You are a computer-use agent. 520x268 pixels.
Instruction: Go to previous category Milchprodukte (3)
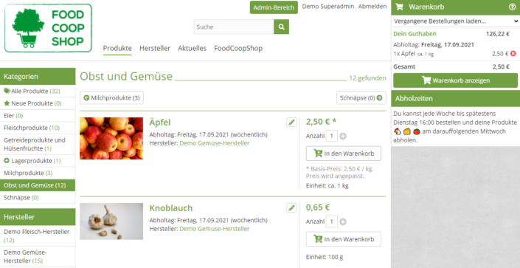(x=112, y=98)
